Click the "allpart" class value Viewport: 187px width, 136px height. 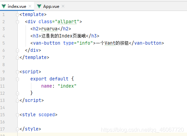[x=67, y=21]
